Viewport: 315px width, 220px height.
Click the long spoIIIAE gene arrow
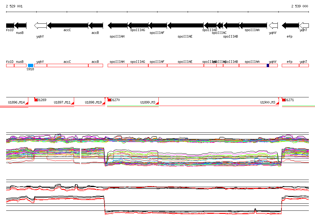(x=185, y=25)
